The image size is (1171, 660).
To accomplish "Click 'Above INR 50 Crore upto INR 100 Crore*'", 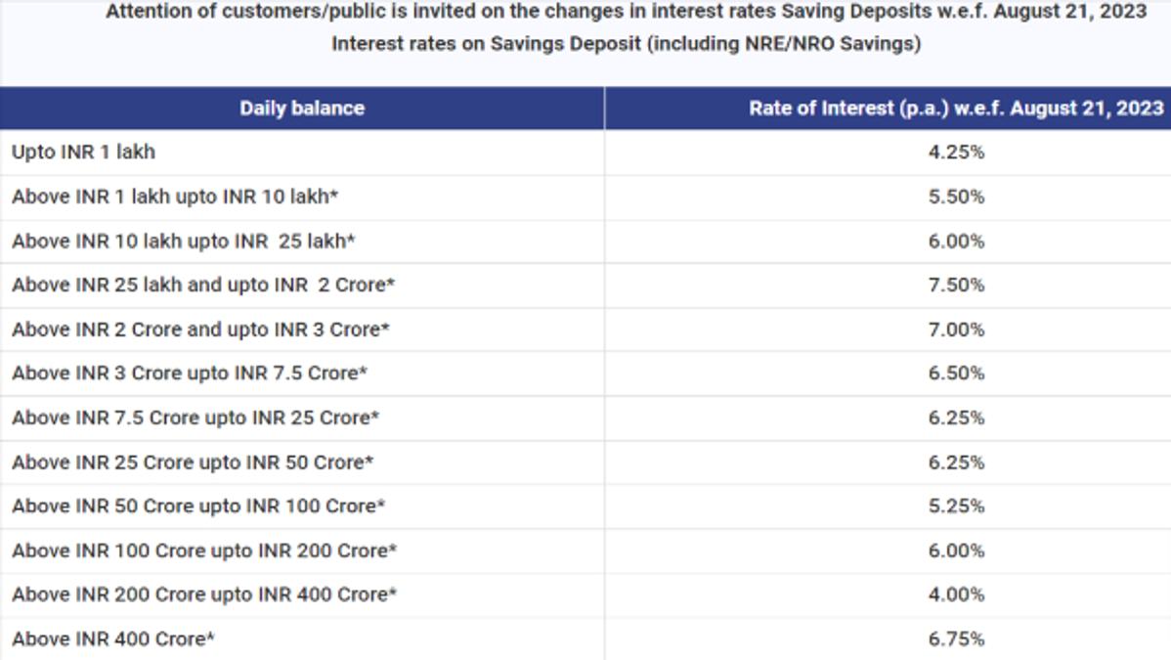I will coord(197,506).
